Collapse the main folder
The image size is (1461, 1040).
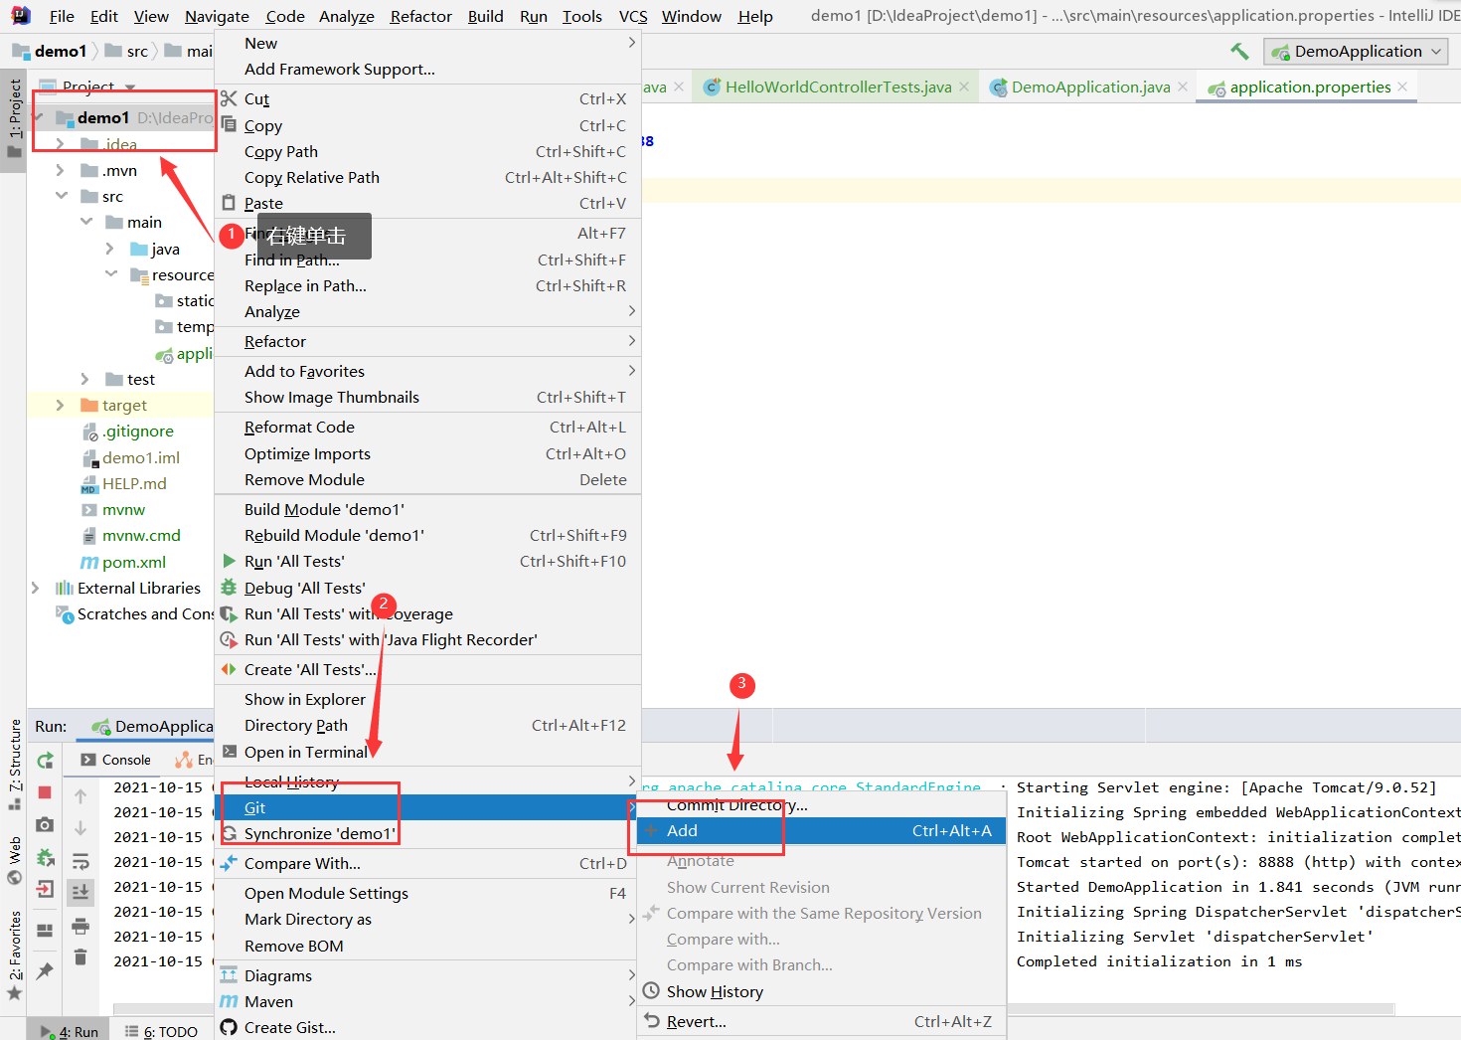click(x=86, y=222)
